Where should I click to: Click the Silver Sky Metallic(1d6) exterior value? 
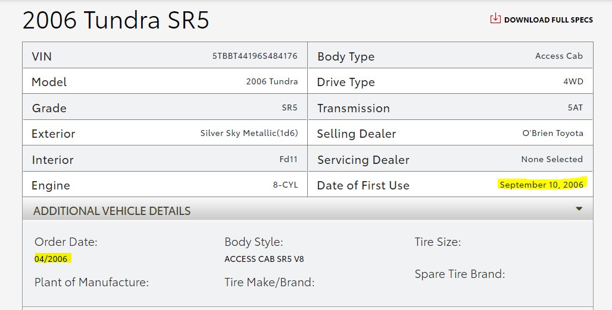click(249, 134)
